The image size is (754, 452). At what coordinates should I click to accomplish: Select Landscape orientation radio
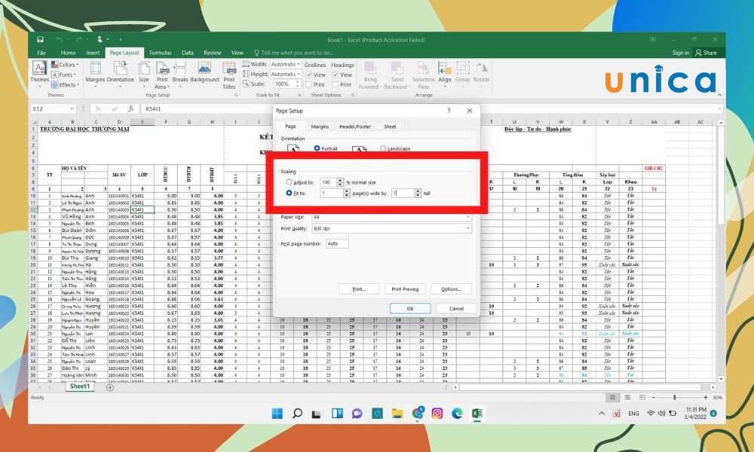(383, 148)
